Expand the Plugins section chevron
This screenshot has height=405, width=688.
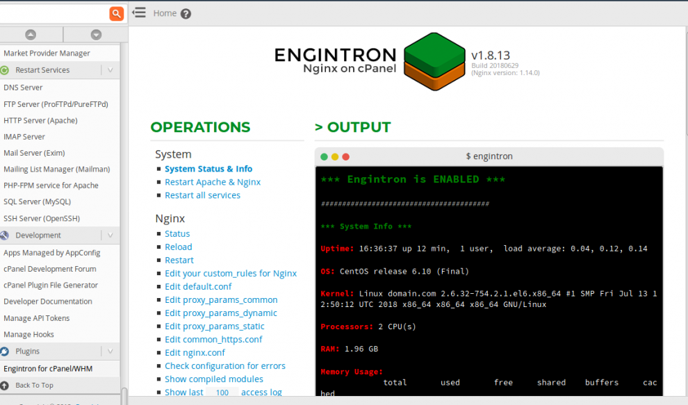(x=111, y=351)
